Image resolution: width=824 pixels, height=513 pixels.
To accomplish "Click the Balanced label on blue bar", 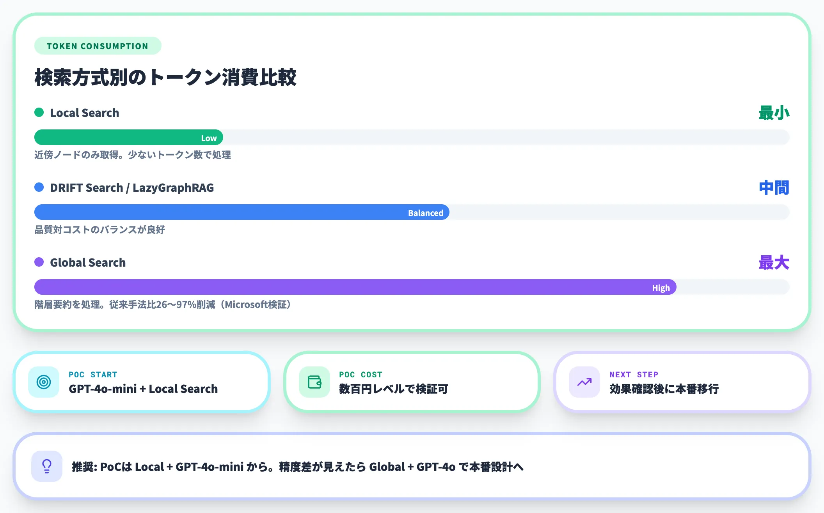I will [x=426, y=213].
